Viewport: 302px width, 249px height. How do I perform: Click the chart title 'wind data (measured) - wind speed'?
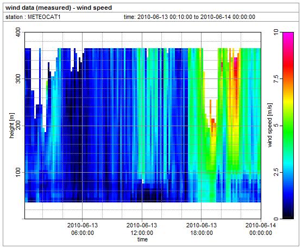click(x=59, y=8)
